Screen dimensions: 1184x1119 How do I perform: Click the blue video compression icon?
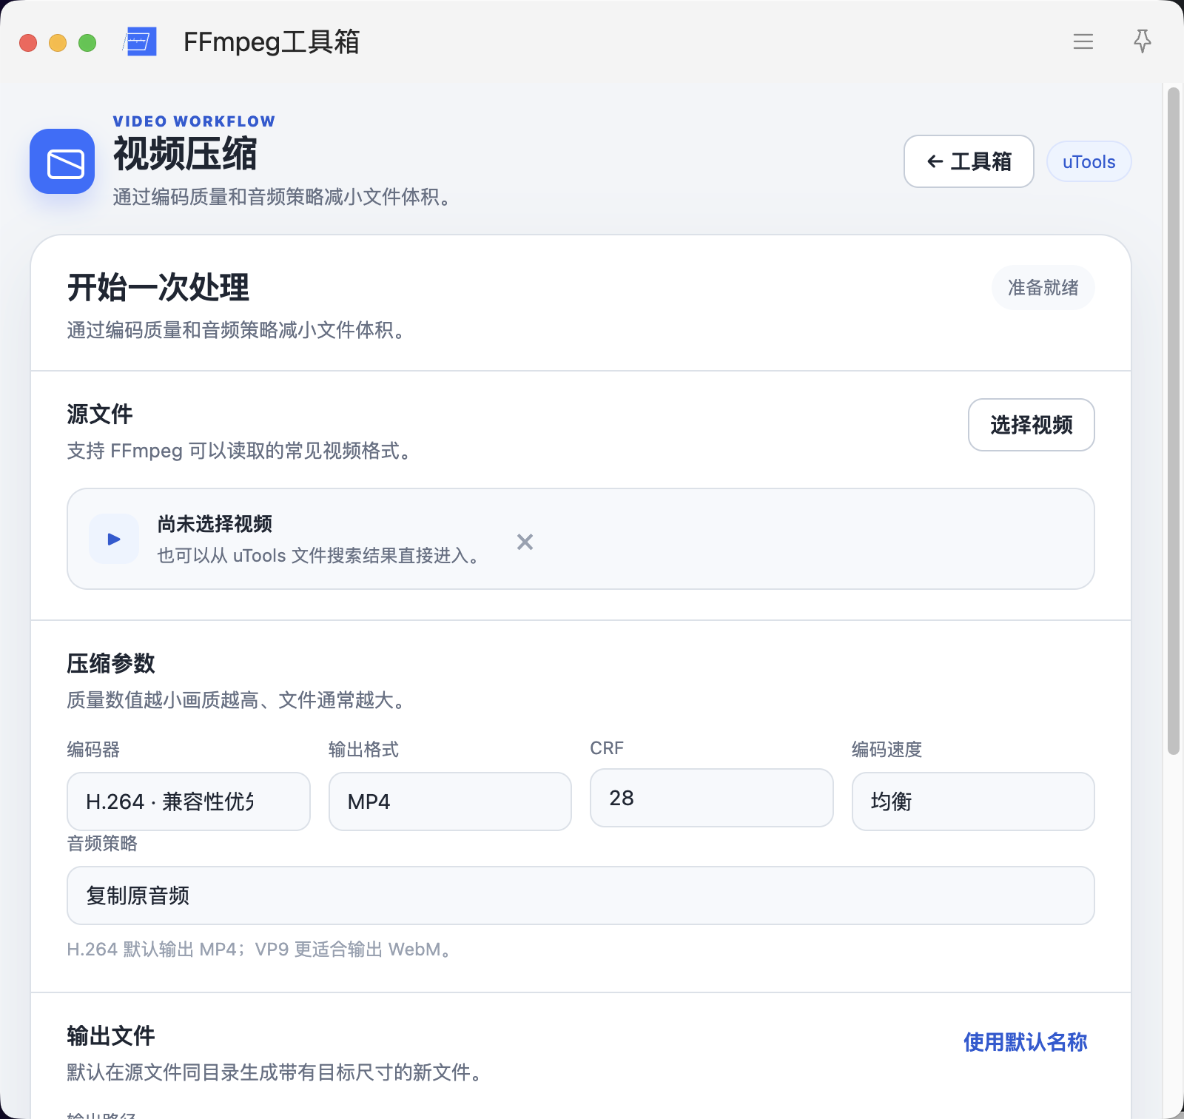coord(62,161)
